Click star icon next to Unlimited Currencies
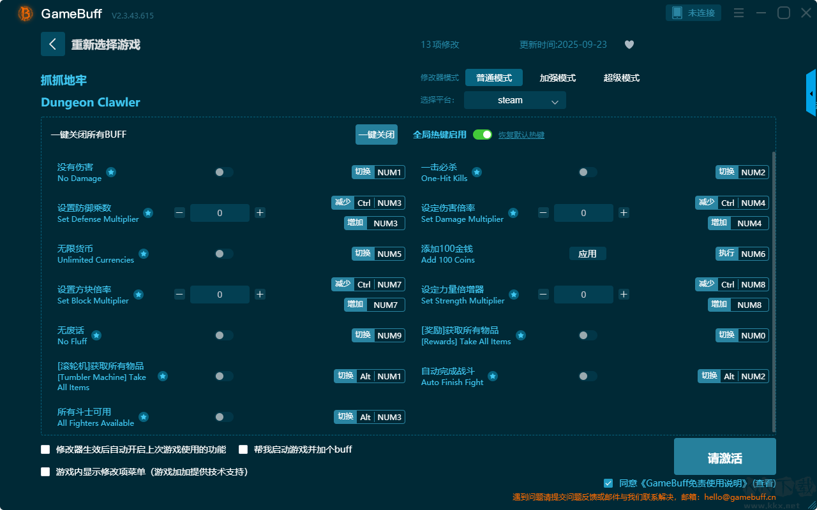817x510 pixels. pyautogui.click(x=144, y=254)
